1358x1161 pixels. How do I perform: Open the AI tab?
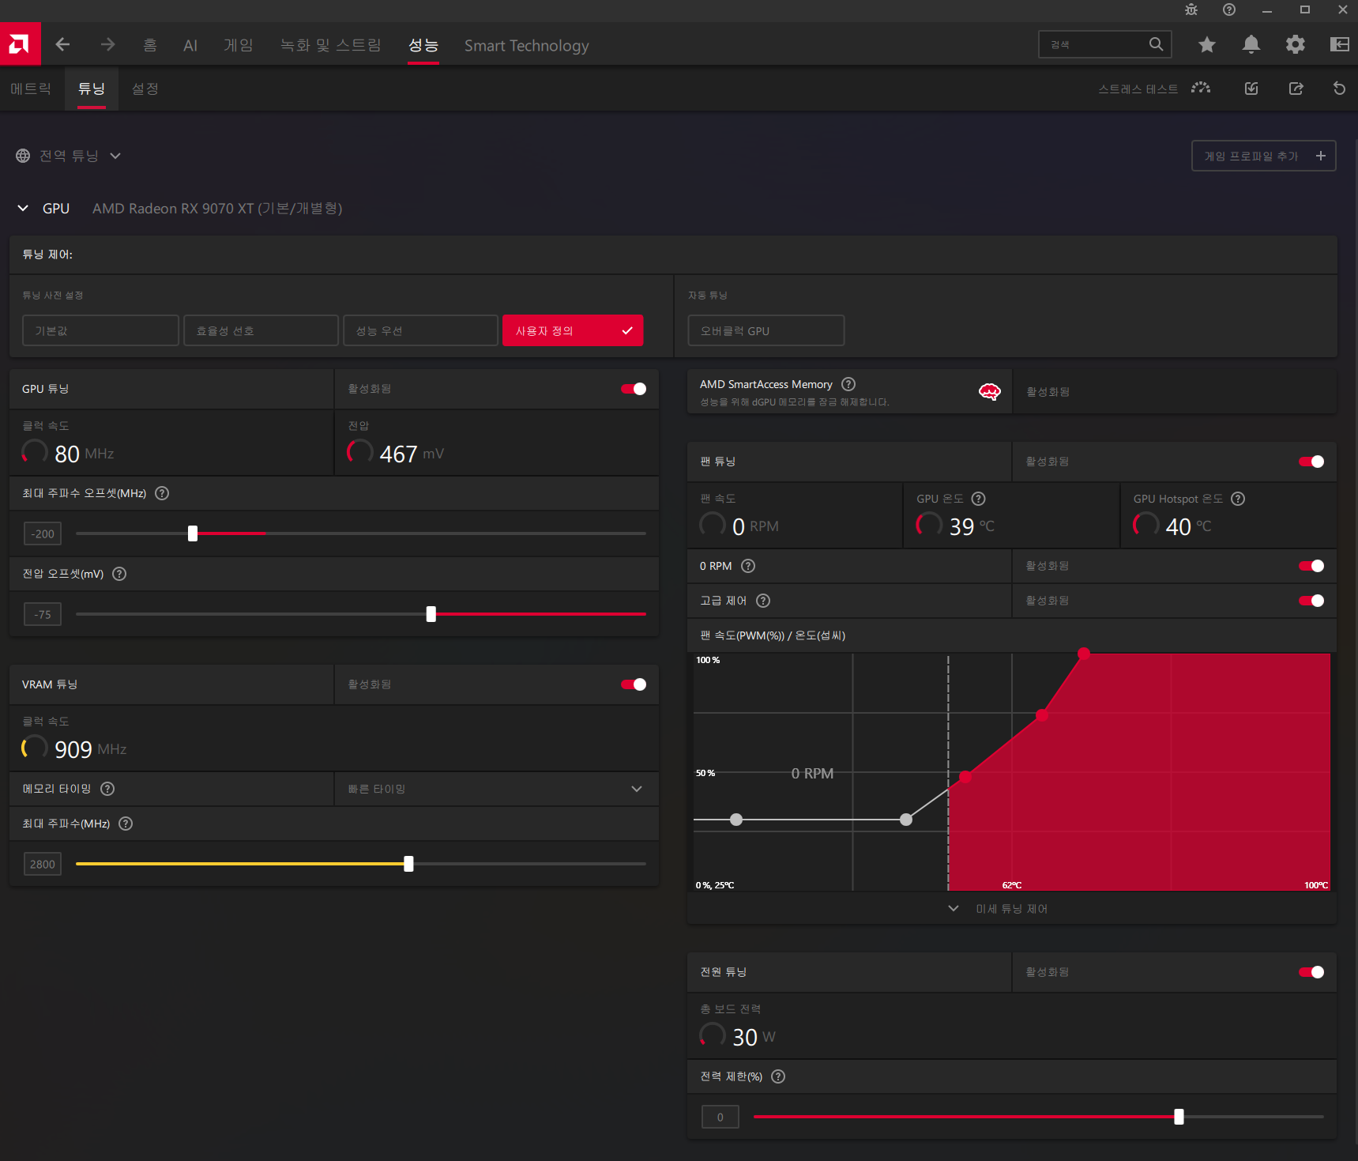pos(190,46)
